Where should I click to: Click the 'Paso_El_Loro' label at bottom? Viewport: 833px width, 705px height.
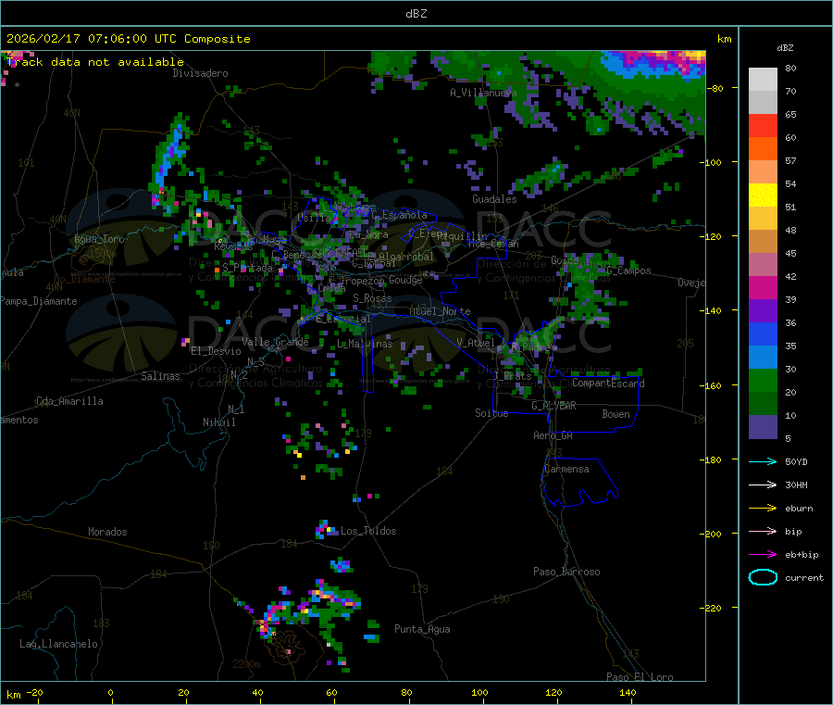[640, 677]
